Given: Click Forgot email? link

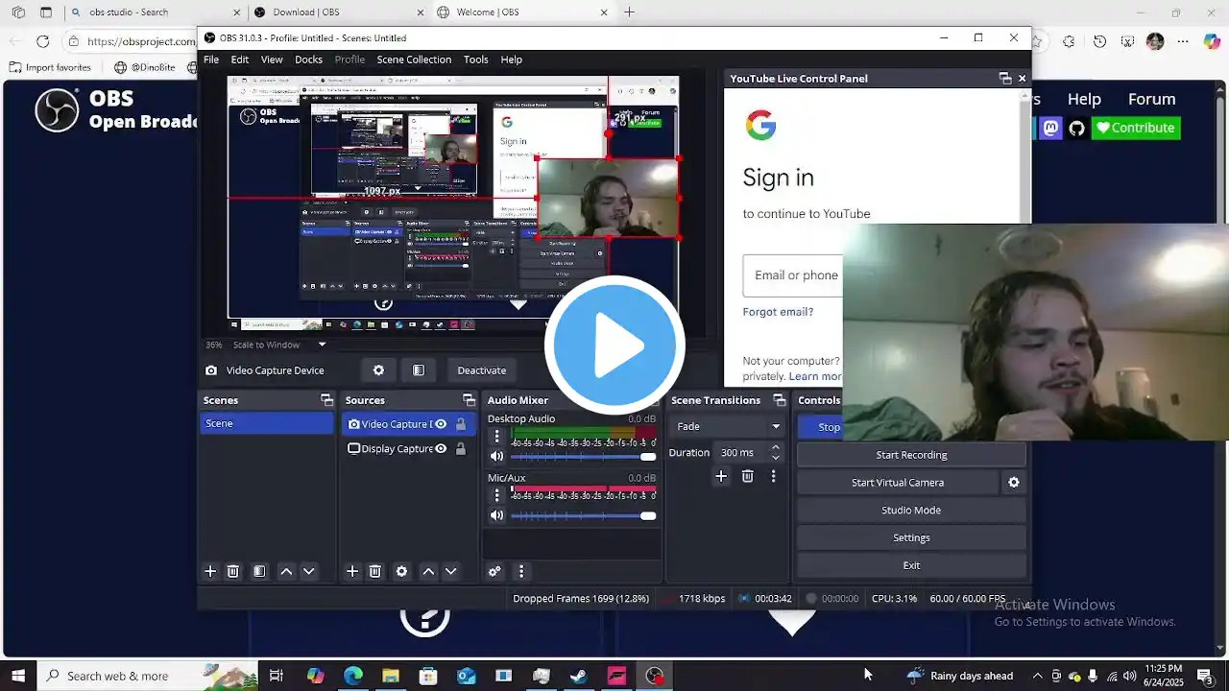Looking at the screenshot, I should point(778,312).
